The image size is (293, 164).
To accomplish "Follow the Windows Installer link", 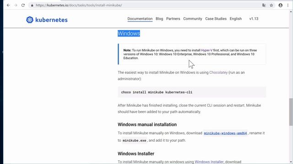I will pyautogui.click(x=209, y=162).
